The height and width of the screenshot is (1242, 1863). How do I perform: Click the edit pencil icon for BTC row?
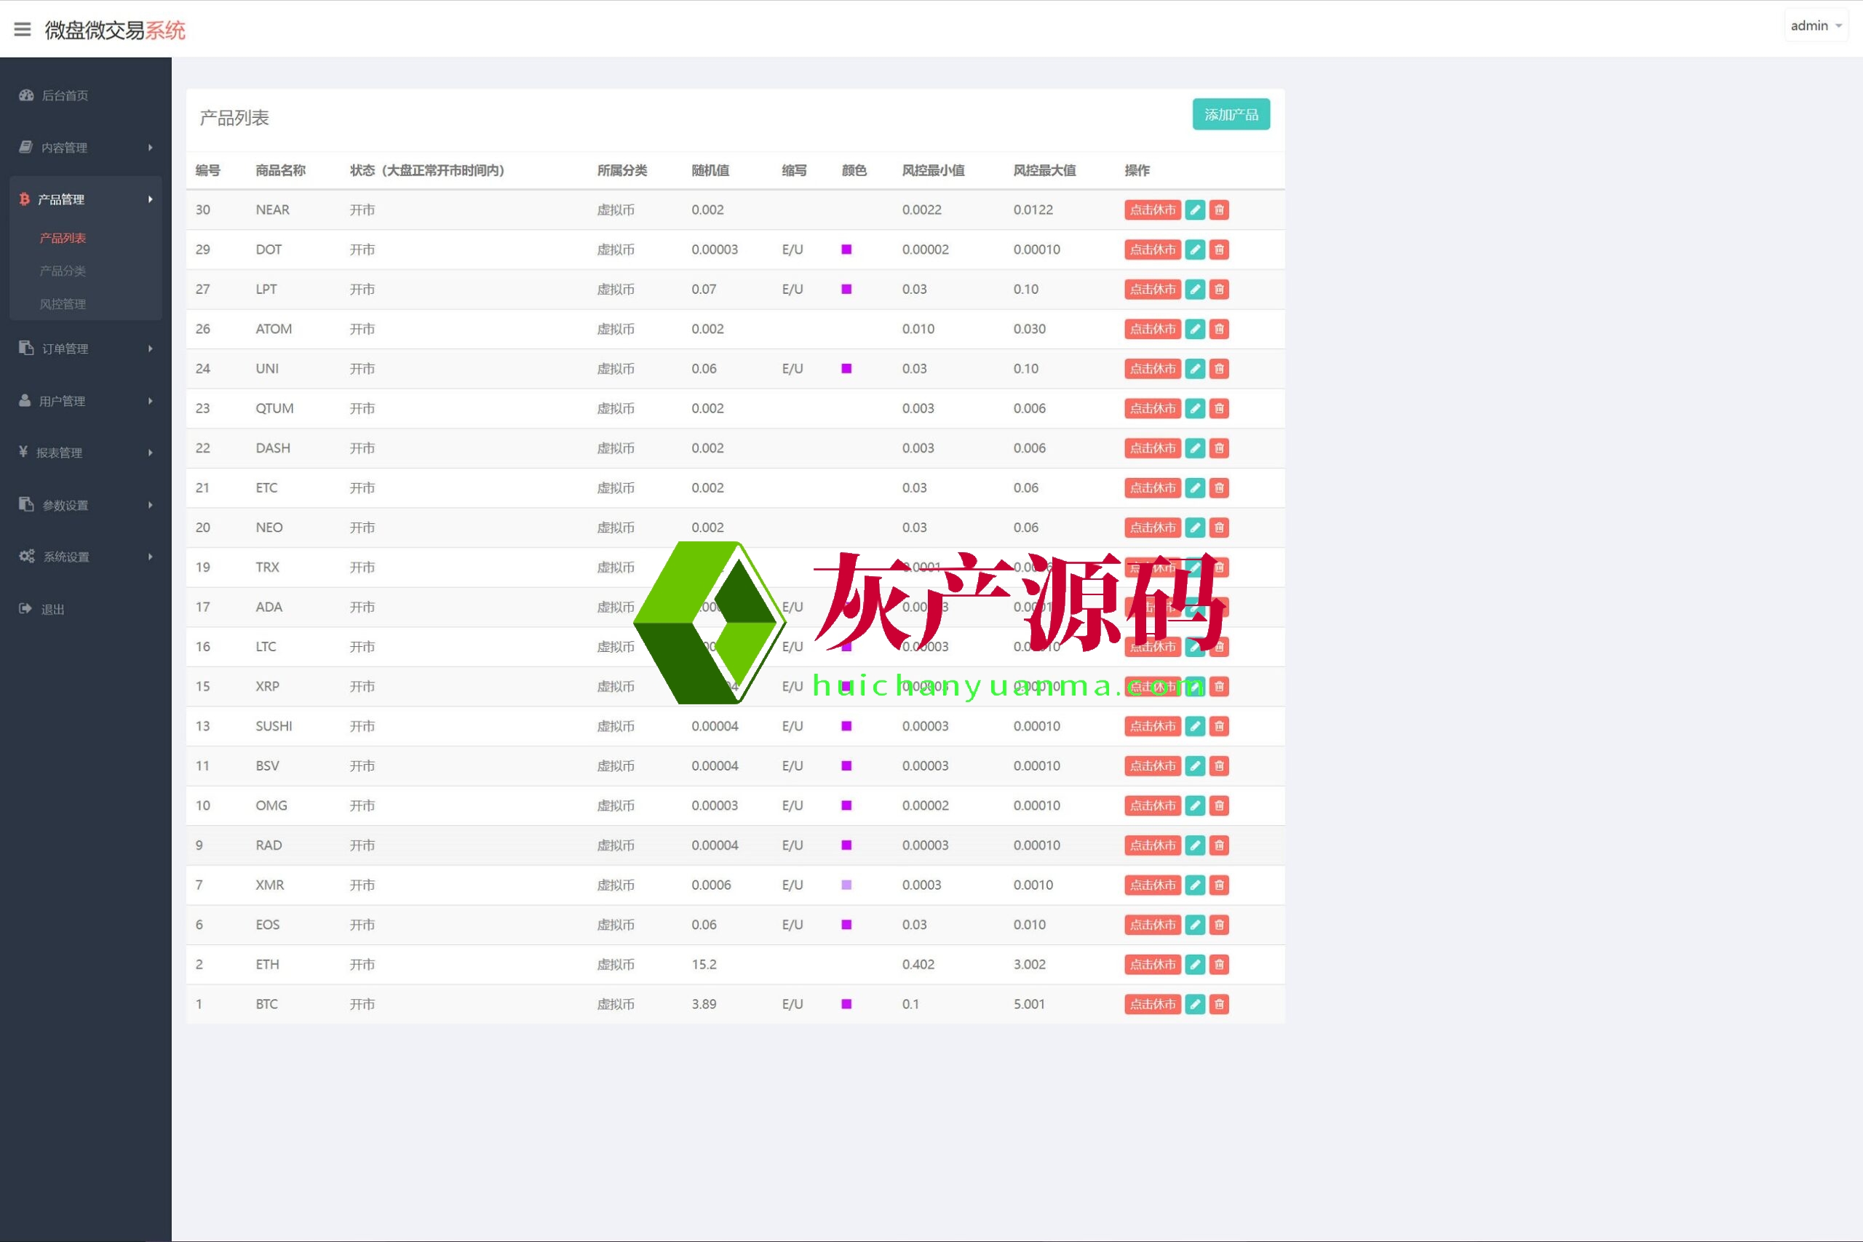[1194, 1004]
